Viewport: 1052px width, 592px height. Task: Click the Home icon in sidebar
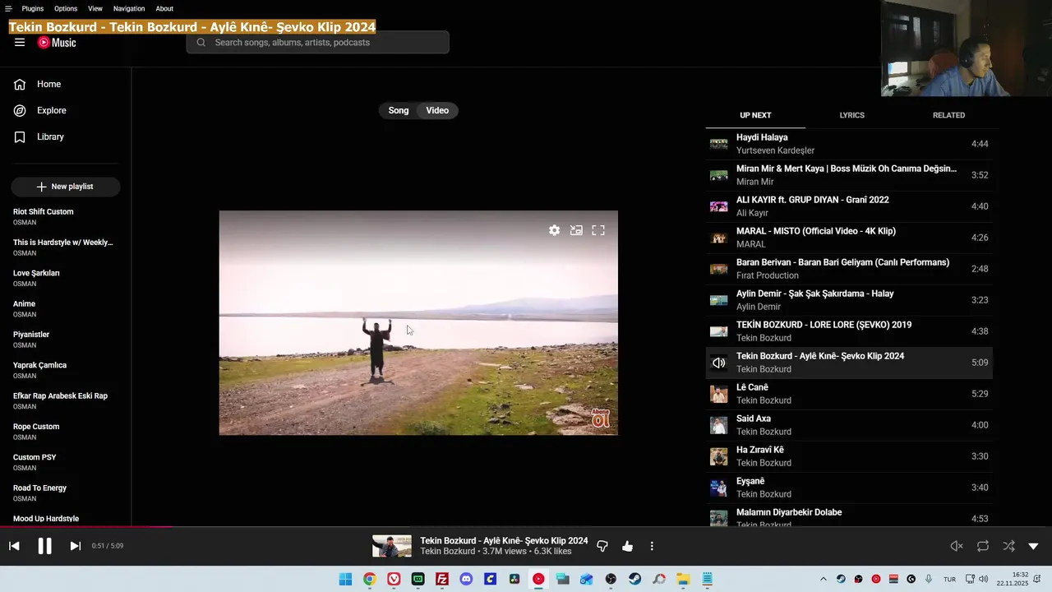click(x=20, y=84)
